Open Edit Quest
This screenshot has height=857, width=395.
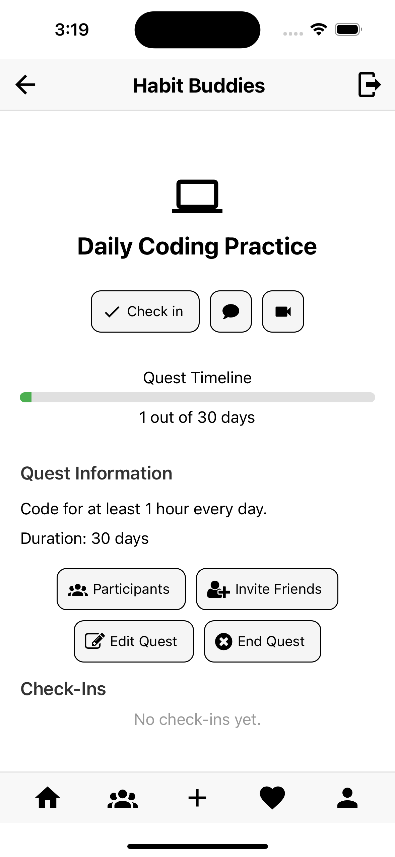(134, 641)
